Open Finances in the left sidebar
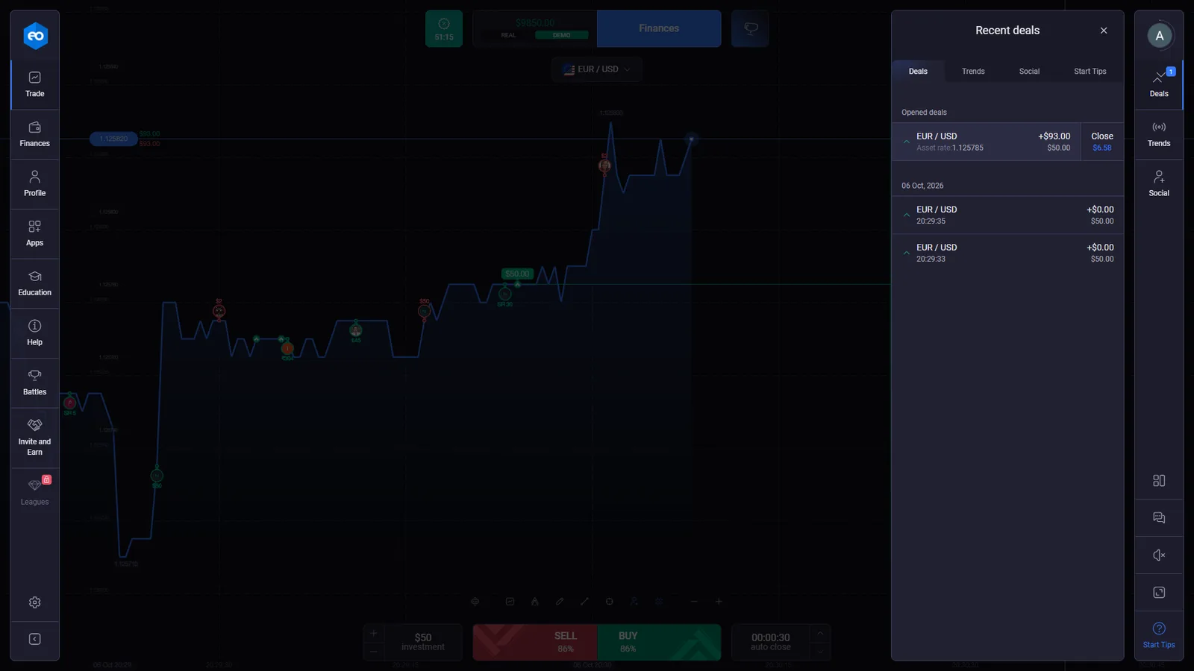The width and height of the screenshot is (1194, 671). pos(35,135)
